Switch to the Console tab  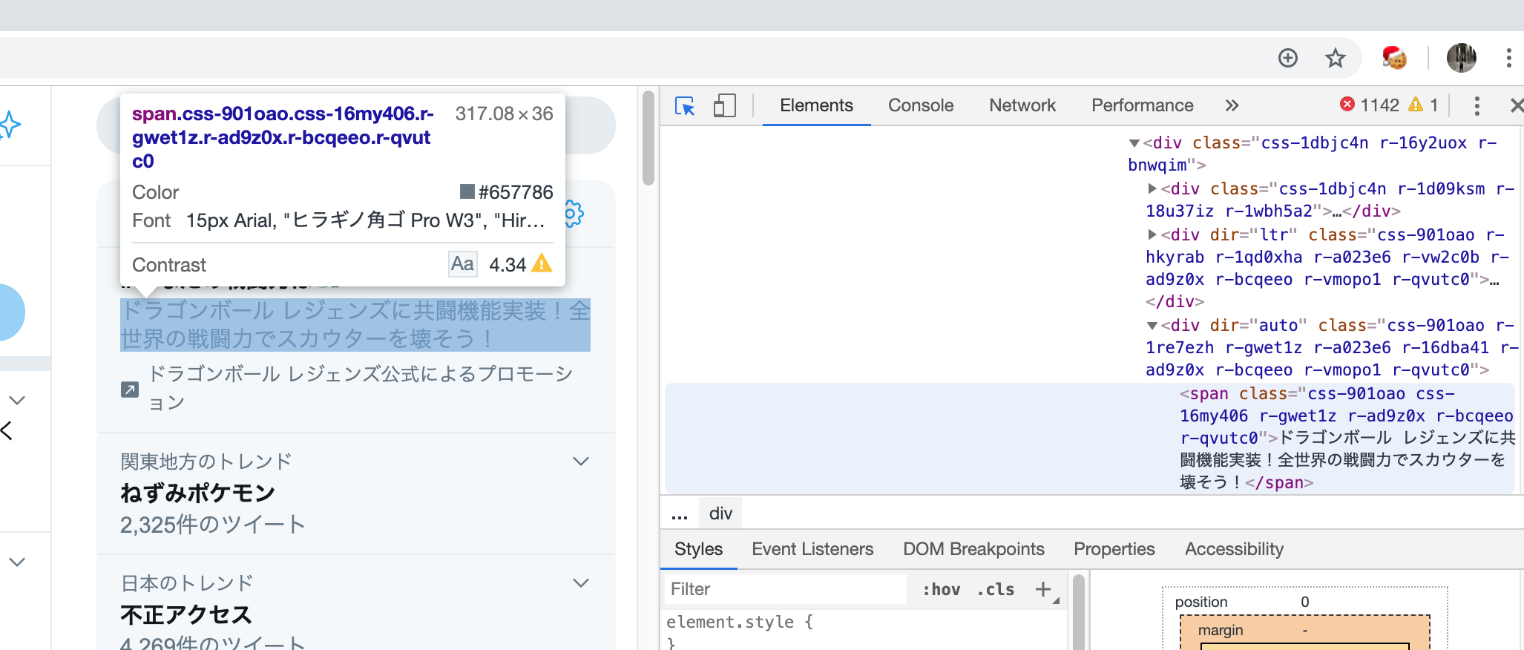921,105
